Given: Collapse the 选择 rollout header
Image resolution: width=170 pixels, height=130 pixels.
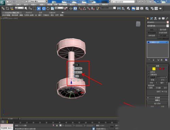Looking at the screenshot, I should pos(157,66).
